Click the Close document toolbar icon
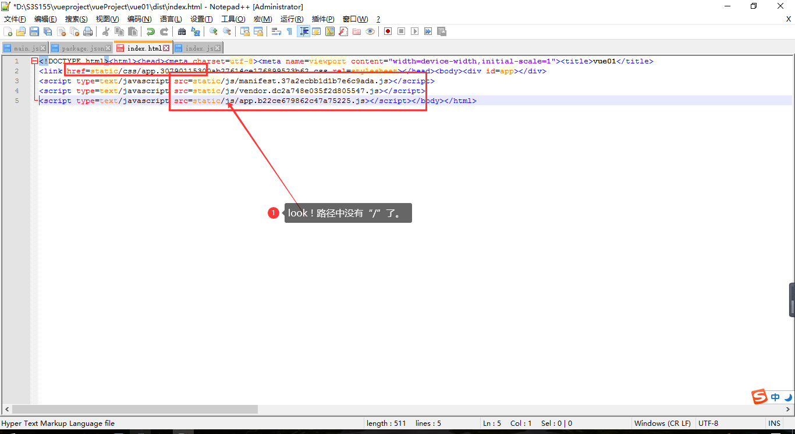The image size is (795, 434). tap(61, 31)
